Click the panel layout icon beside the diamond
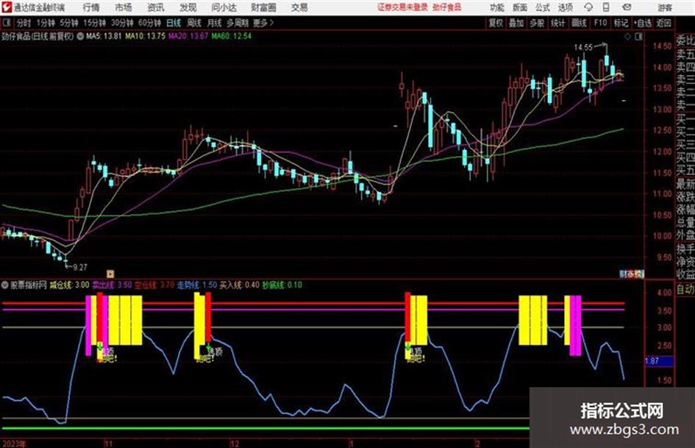This screenshot has height=448, width=695. (638, 37)
